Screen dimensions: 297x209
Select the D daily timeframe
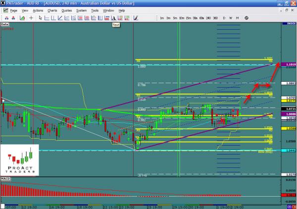point(224,18)
